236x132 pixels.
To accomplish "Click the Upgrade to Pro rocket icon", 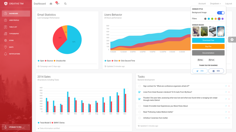I will 6,127.
